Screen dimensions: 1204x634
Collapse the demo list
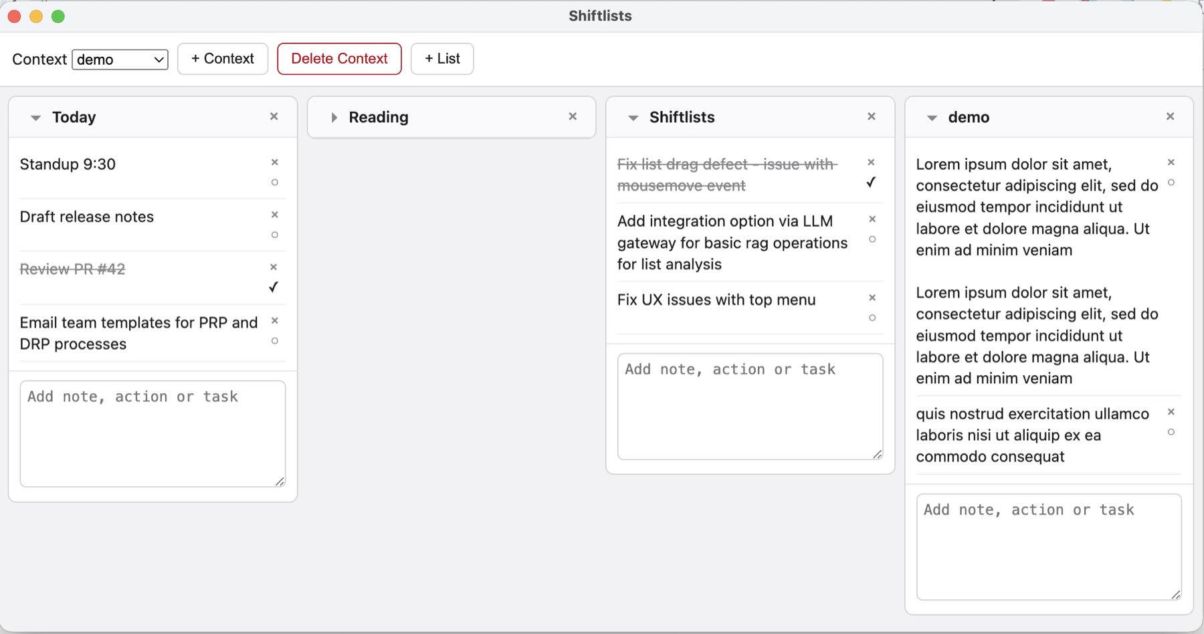932,118
